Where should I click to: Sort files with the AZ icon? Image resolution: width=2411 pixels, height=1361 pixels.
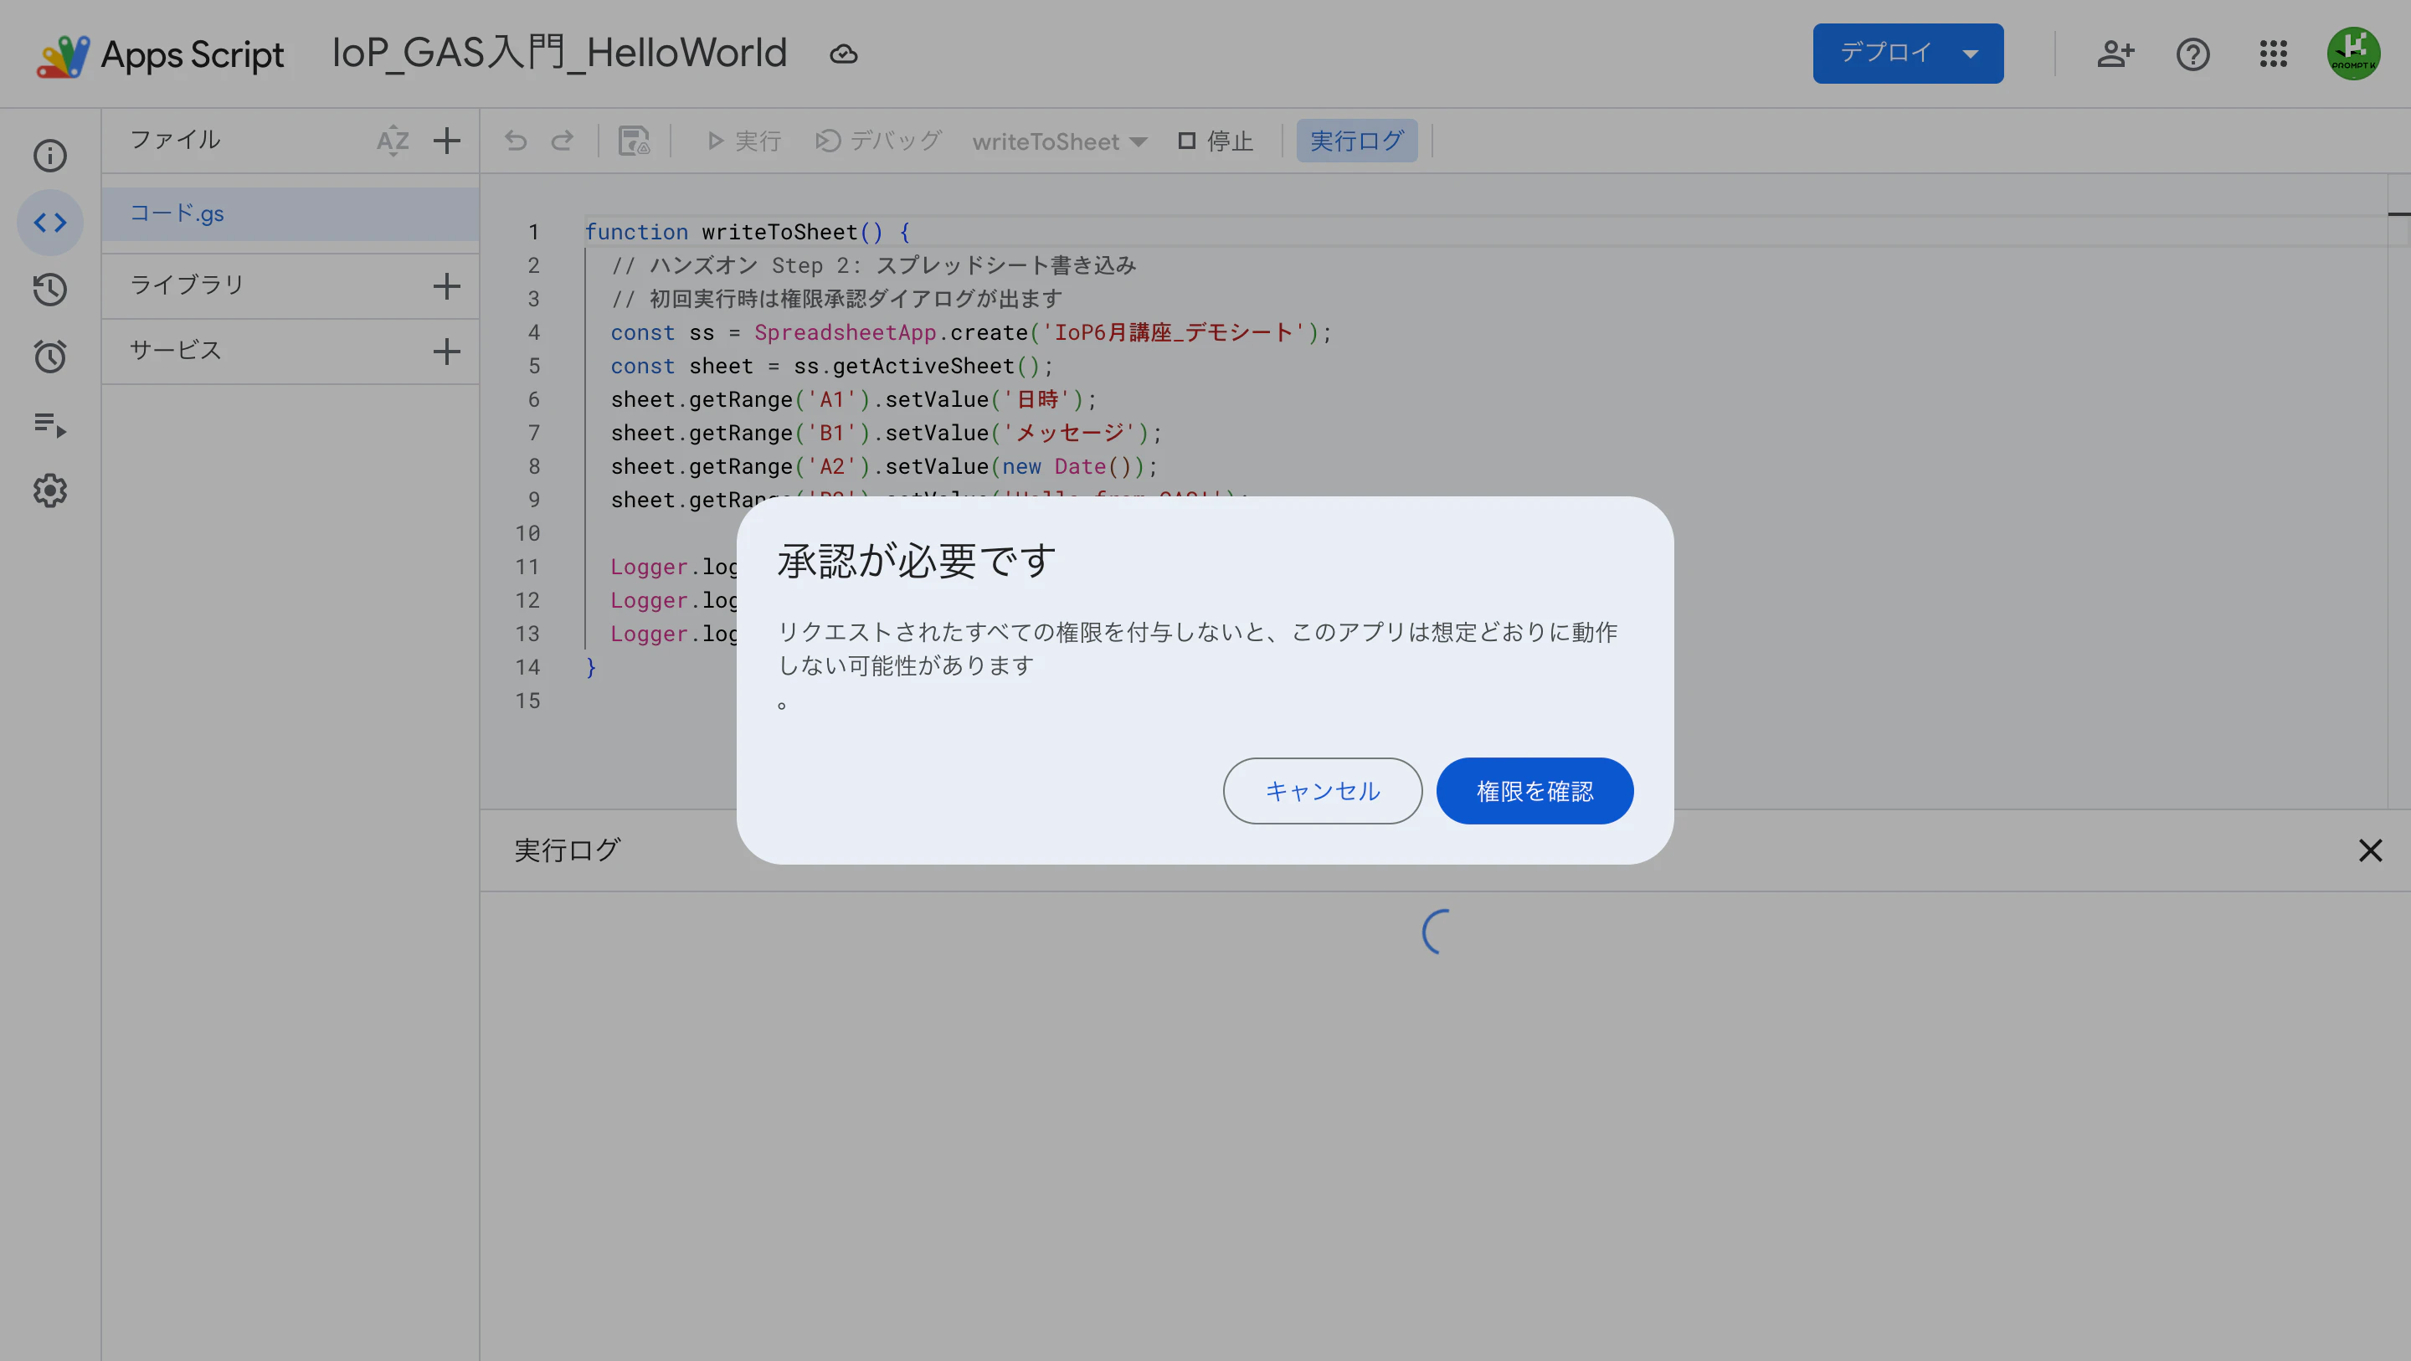click(393, 141)
